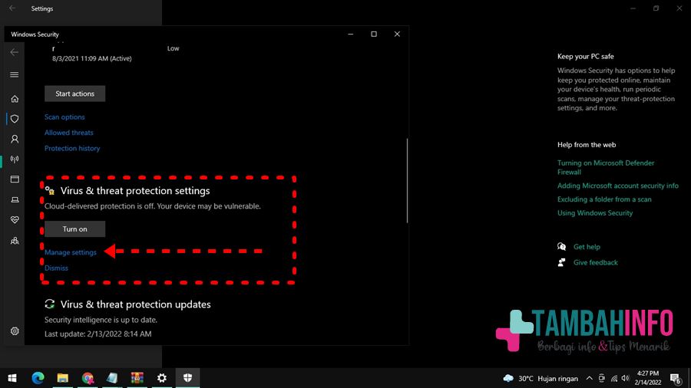Viewport: 691px width, 388px height.
Task: Go back in the Settings window
Action: pos(12,8)
